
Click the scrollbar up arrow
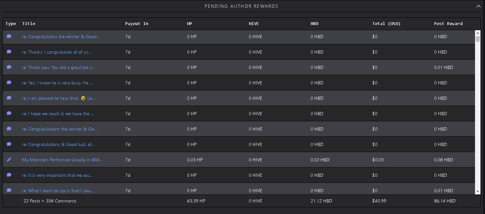click(x=478, y=33)
